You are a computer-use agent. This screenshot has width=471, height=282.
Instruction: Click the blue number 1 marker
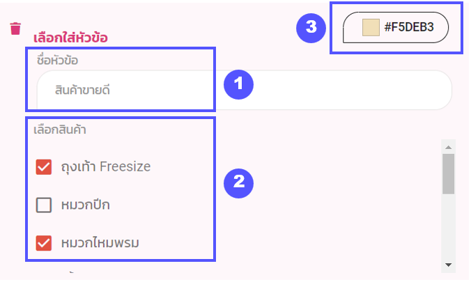click(x=238, y=84)
